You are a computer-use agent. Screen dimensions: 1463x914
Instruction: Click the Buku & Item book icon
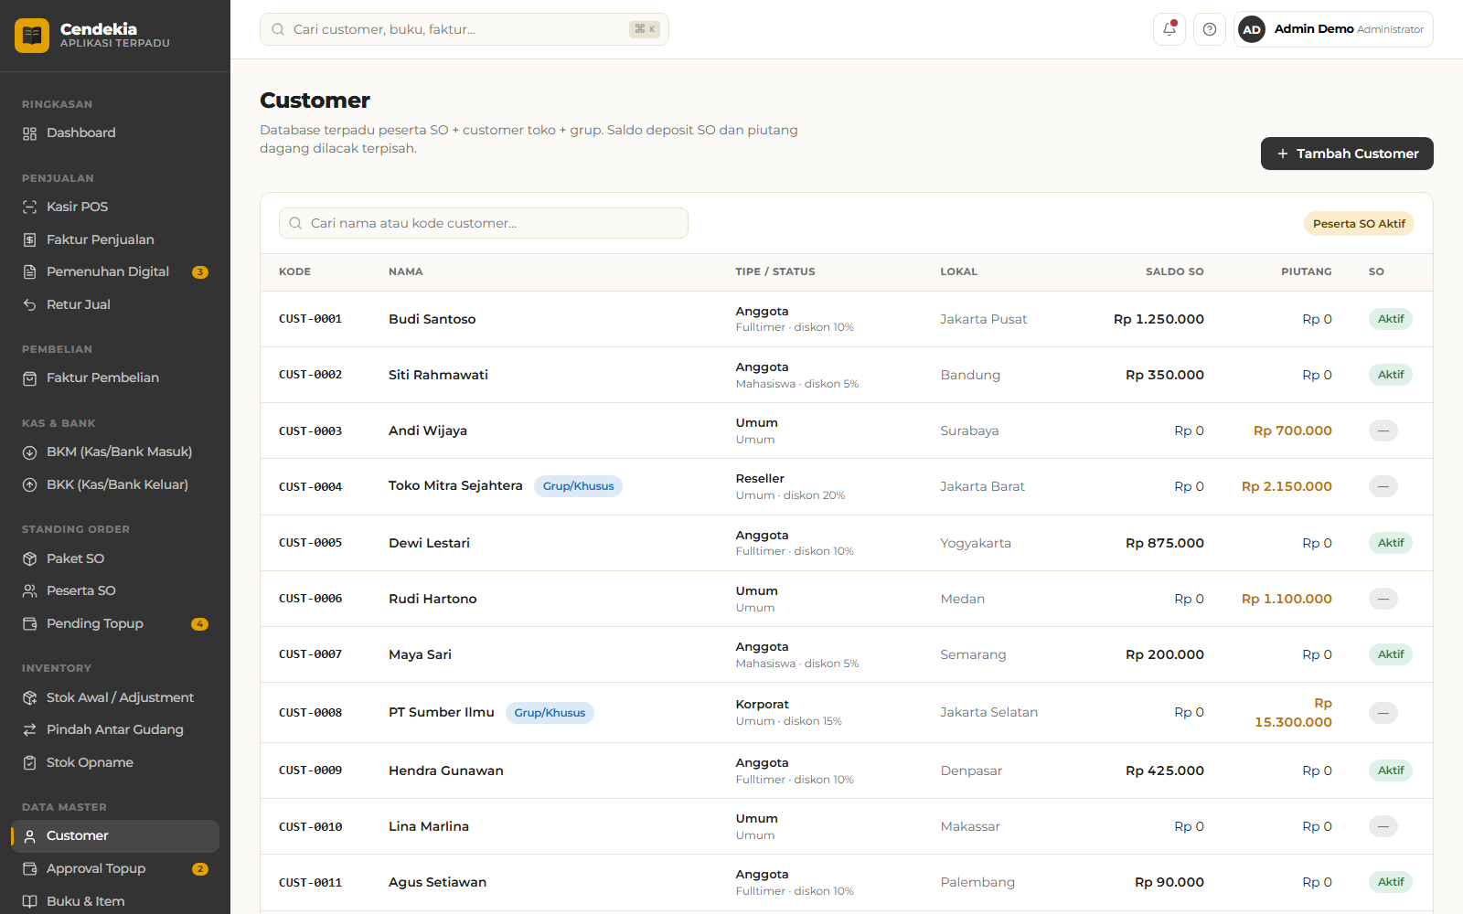tap(30, 901)
